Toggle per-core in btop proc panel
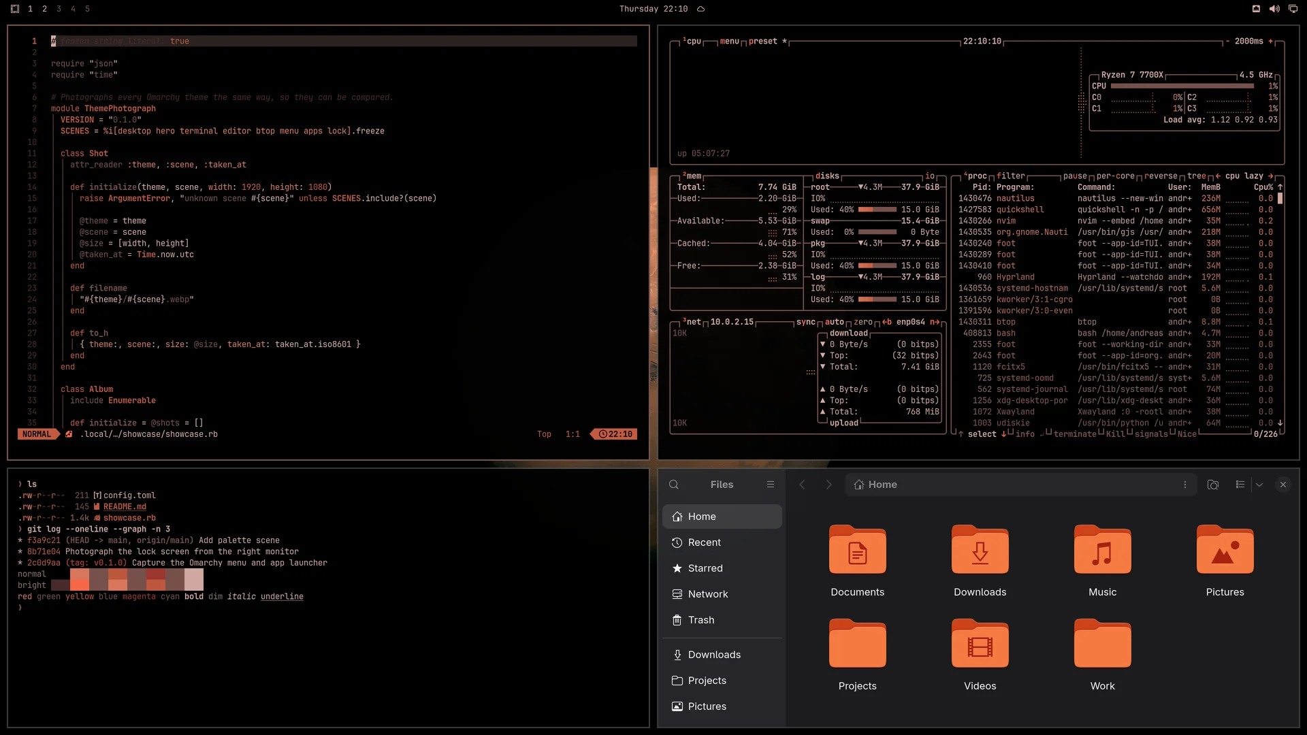Screen dimensions: 1307x735 click(x=1115, y=176)
